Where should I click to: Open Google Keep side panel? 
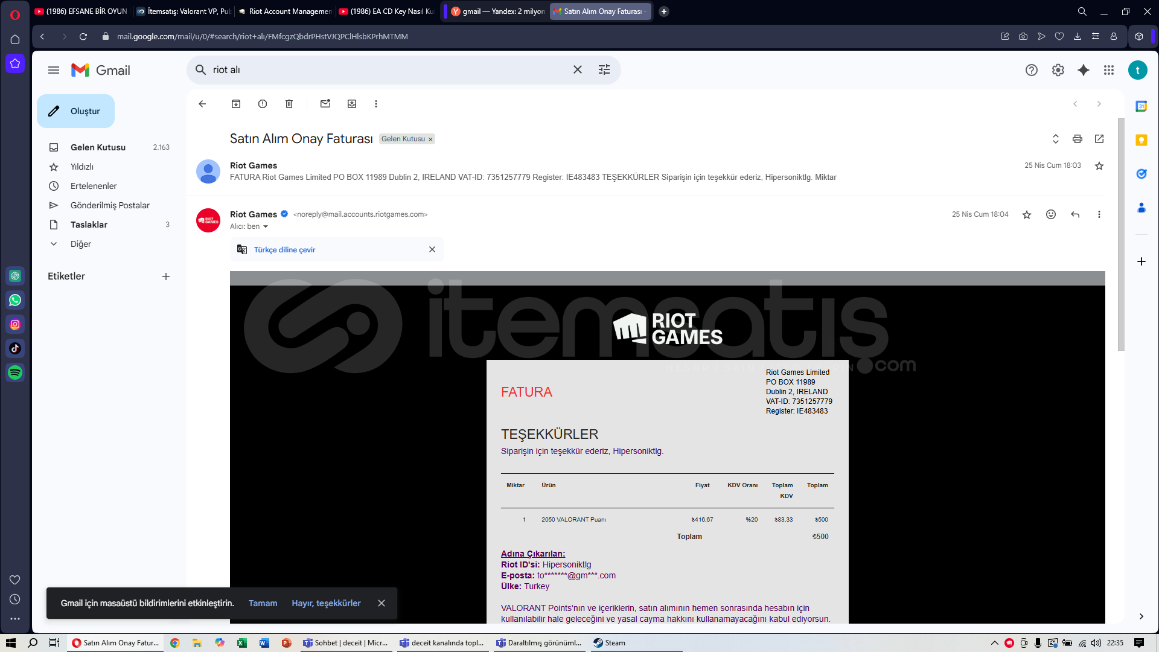(1141, 140)
